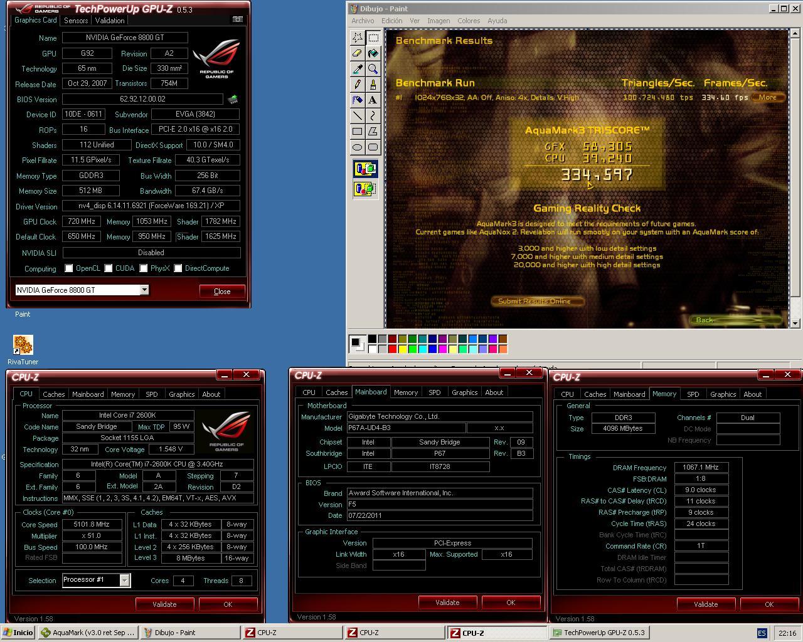
Task: Click OK in the CPU-Z Memory window
Action: pyautogui.click(x=769, y=604)
